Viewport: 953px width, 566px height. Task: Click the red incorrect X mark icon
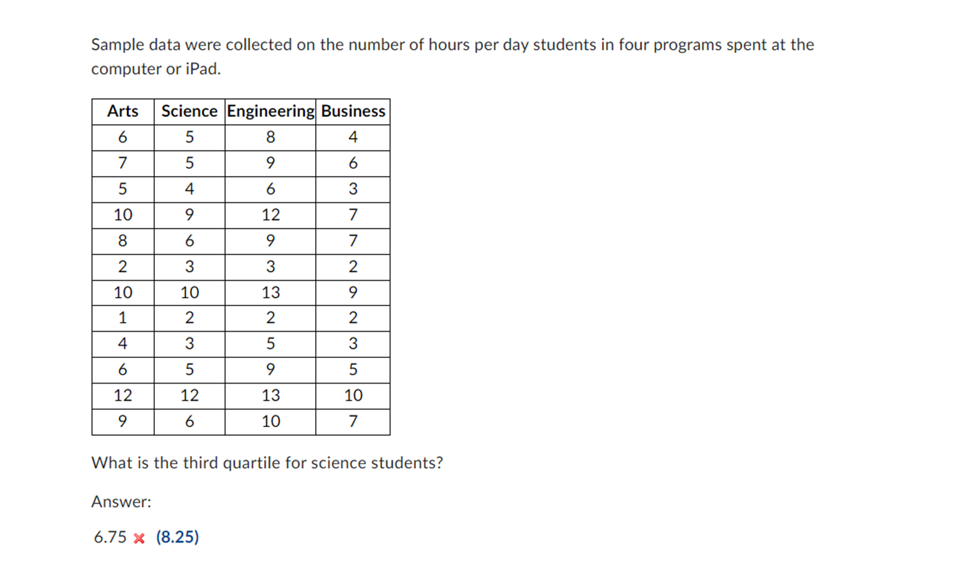pos(139,538)
